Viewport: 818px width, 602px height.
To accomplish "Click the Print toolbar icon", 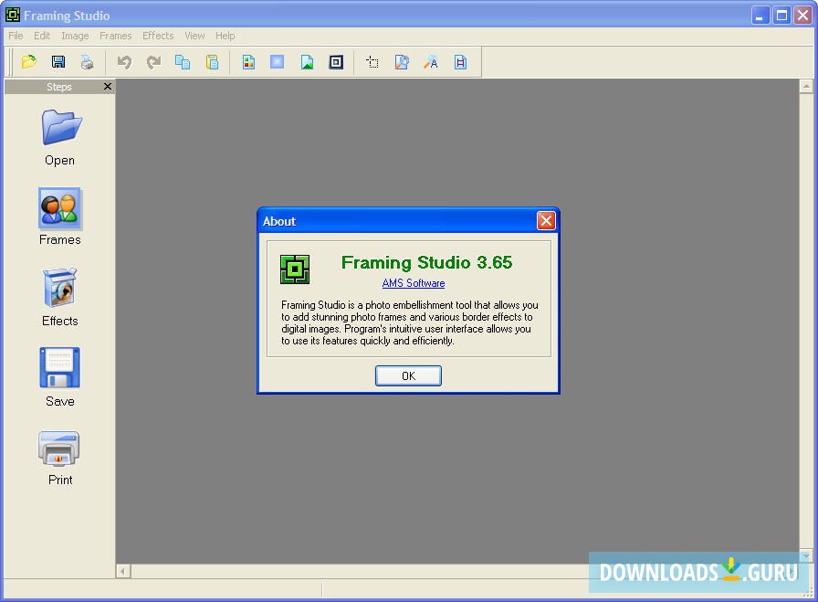I will [x=87, y=61].
